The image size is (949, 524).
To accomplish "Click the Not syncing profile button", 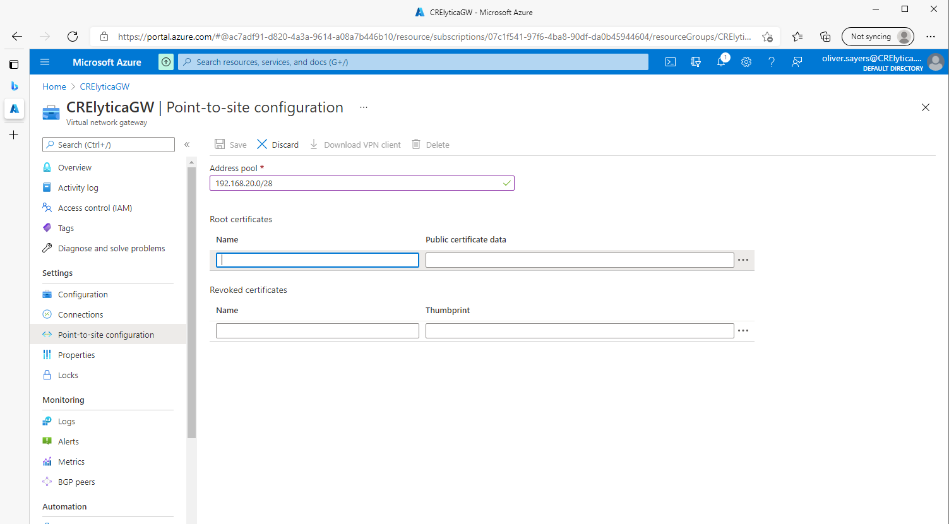I will coord(878,37).
